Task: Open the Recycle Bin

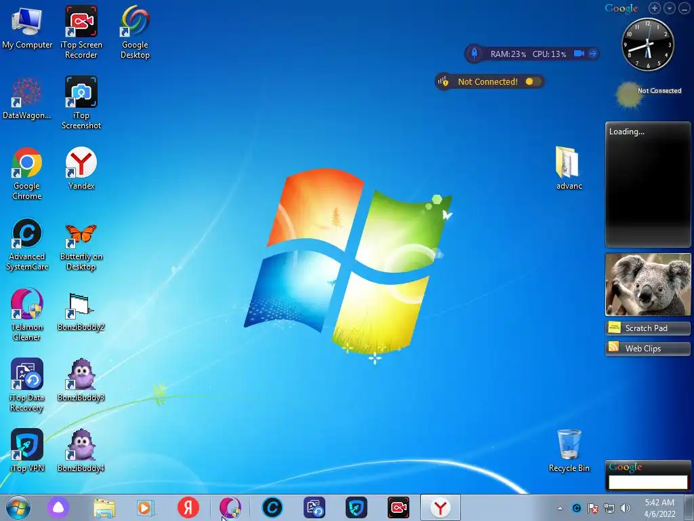Action: coord(569,450)
